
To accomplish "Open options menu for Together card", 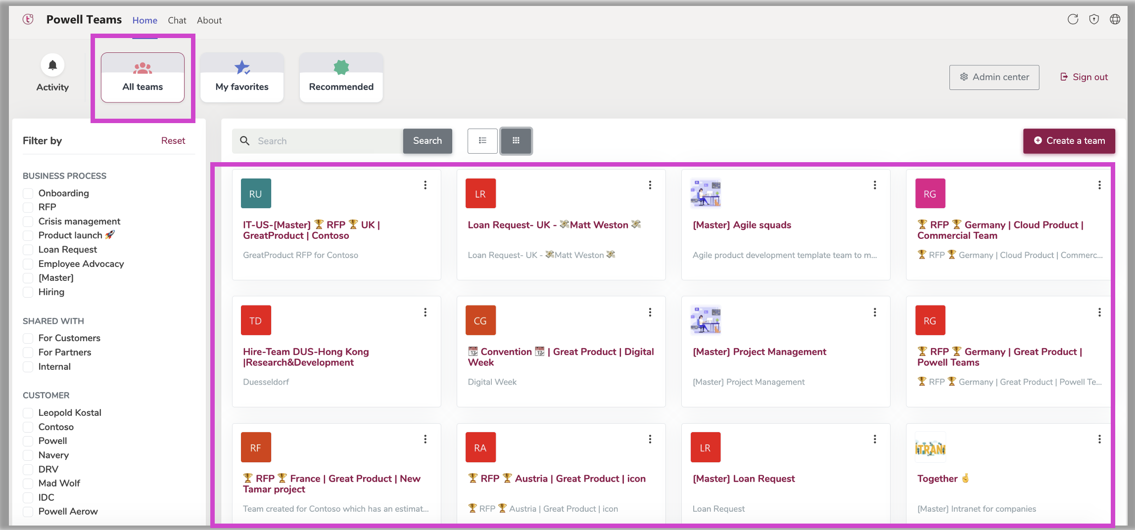I will tap(1099, 439).
